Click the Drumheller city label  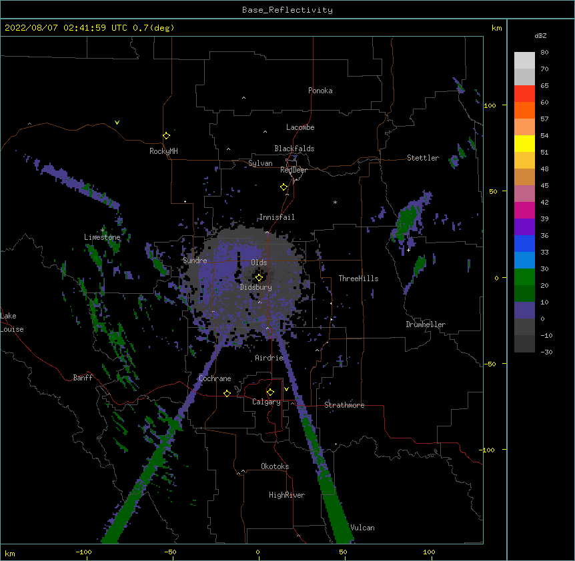(x=426, y=324)
